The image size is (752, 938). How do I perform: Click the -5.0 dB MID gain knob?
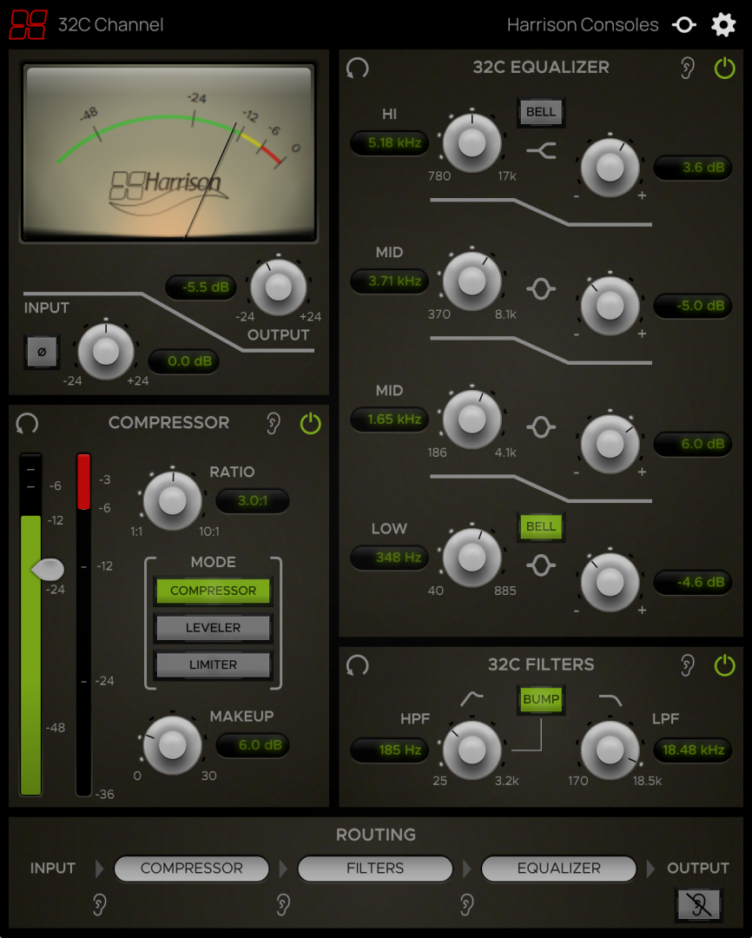point(610,307)
